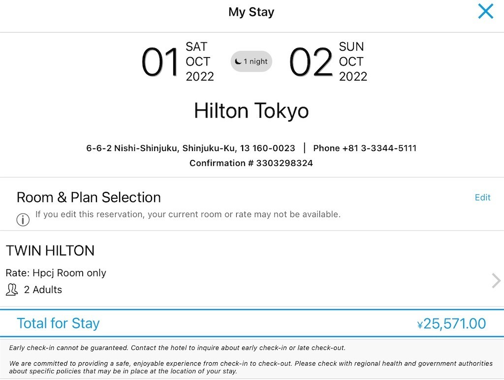The height and width of the screenshot is (380, 504).
Task: Select the confirmation number 3303298324
Action: (x=251, y=163)
